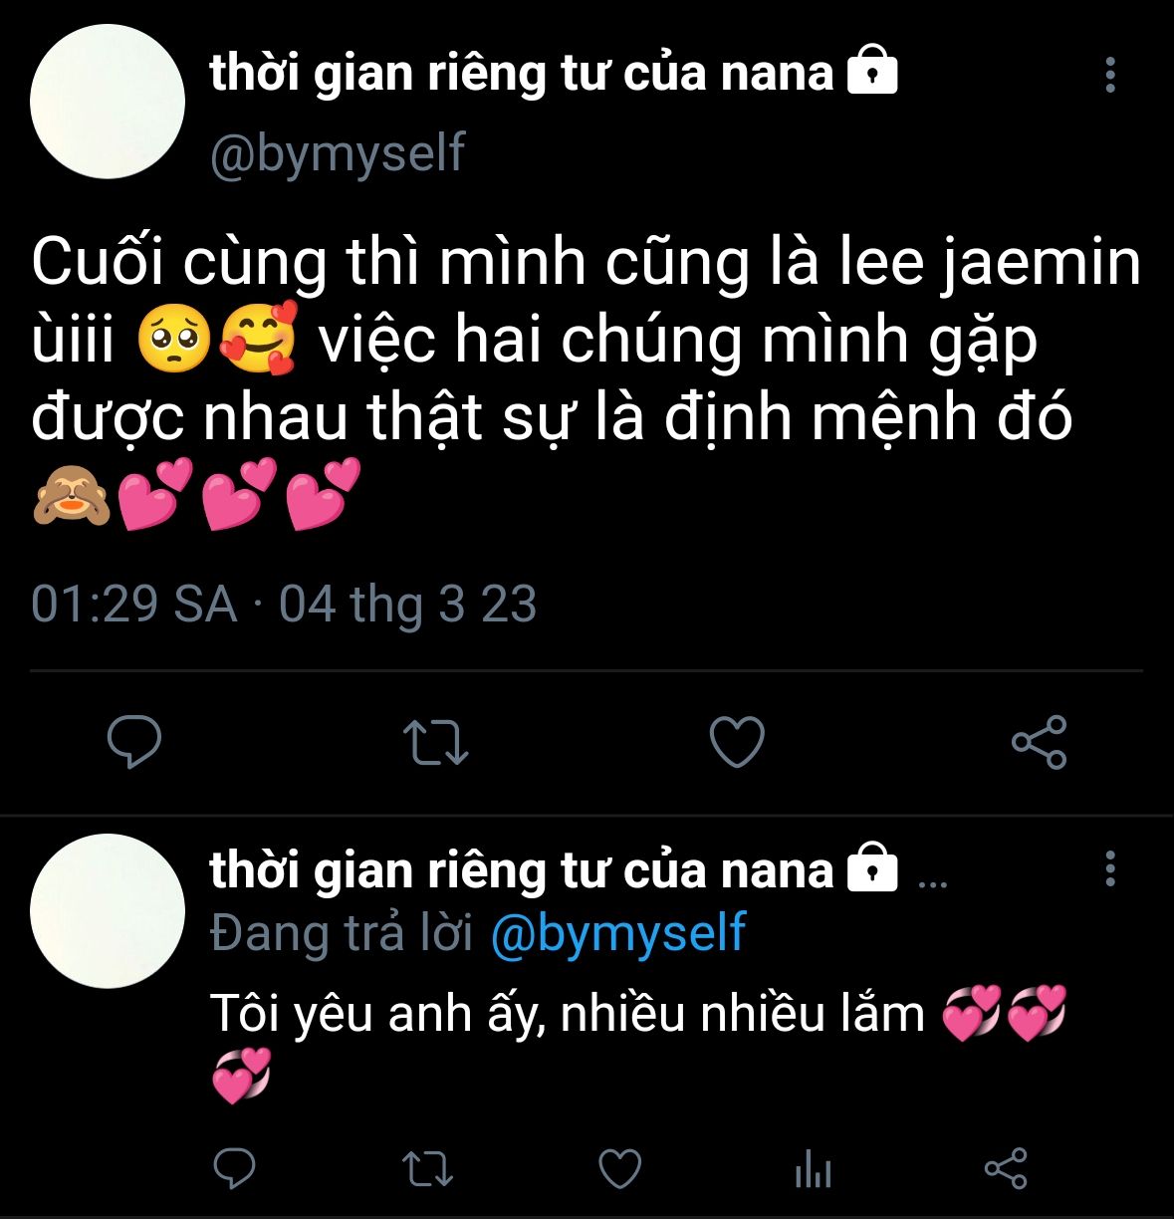
Task: Tap the @bymyself handle under the main name
Action: pyautogui.click(x=338, y=153)
